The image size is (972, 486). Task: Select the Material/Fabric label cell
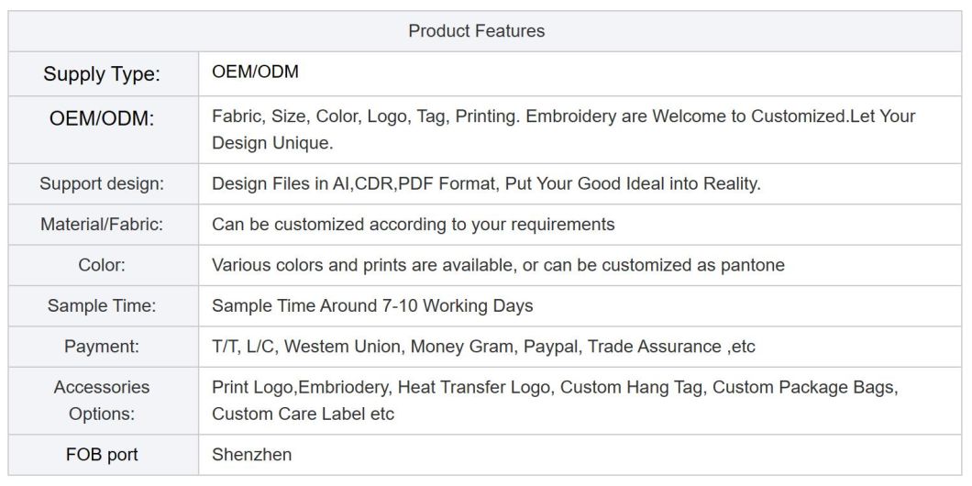[102, 225]
